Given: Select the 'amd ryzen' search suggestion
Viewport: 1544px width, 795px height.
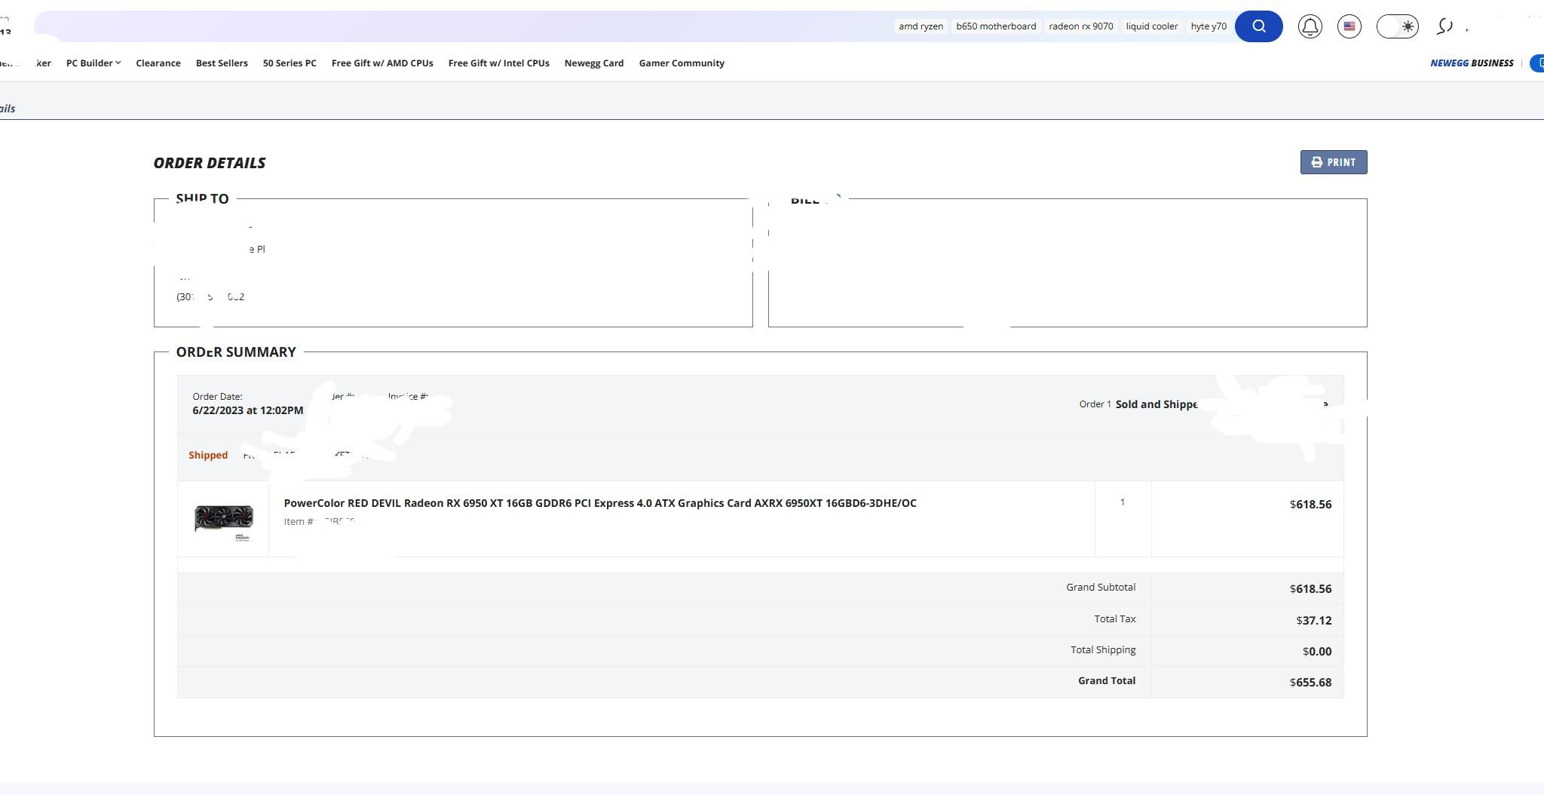Looking at the screenshot, I should pyautogui.click(x=921, y=26).
